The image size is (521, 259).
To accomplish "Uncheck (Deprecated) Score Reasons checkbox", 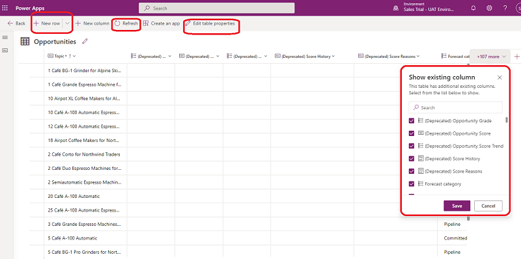I will pyautogui.click(x=412, y=171).
